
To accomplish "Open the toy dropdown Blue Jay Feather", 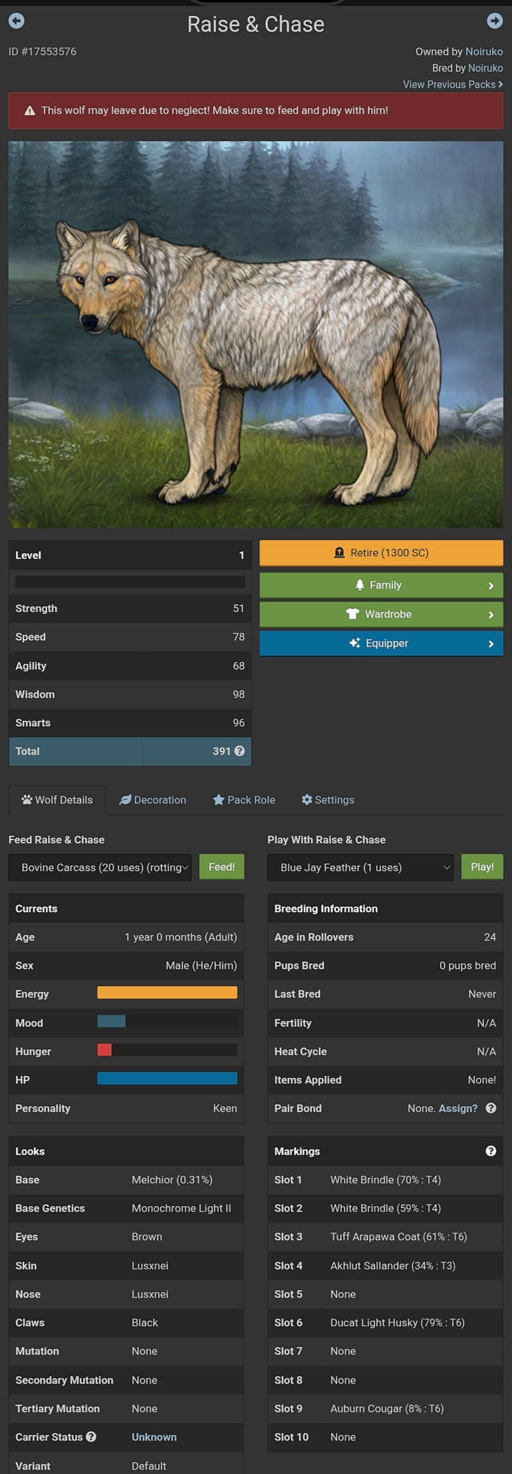I will pos(361,867).
